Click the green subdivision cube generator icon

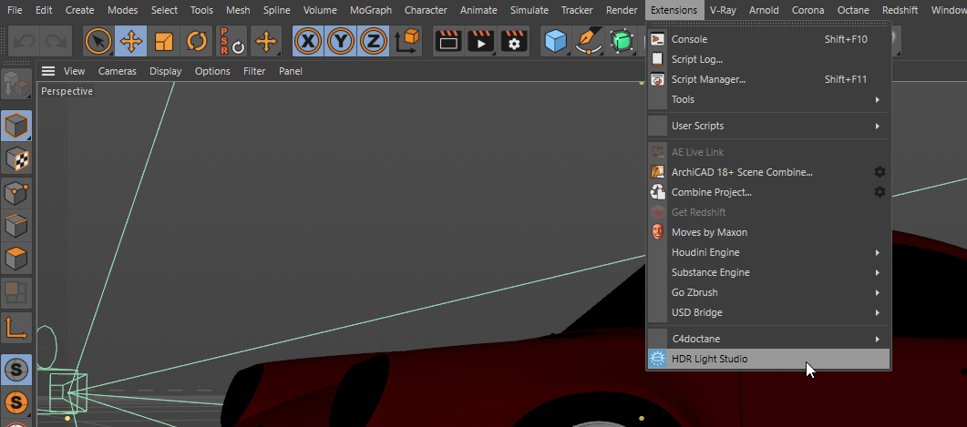pos(622,41)
